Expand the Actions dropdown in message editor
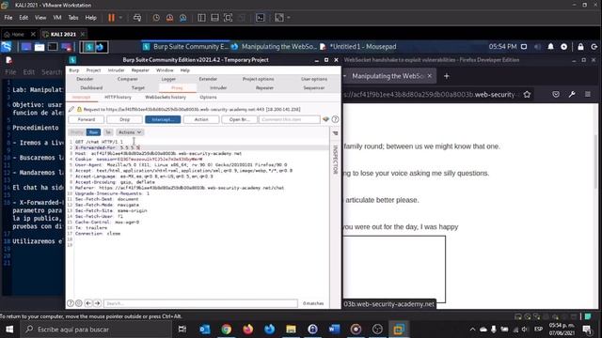The image size is (602, 338). coord(130,132)
